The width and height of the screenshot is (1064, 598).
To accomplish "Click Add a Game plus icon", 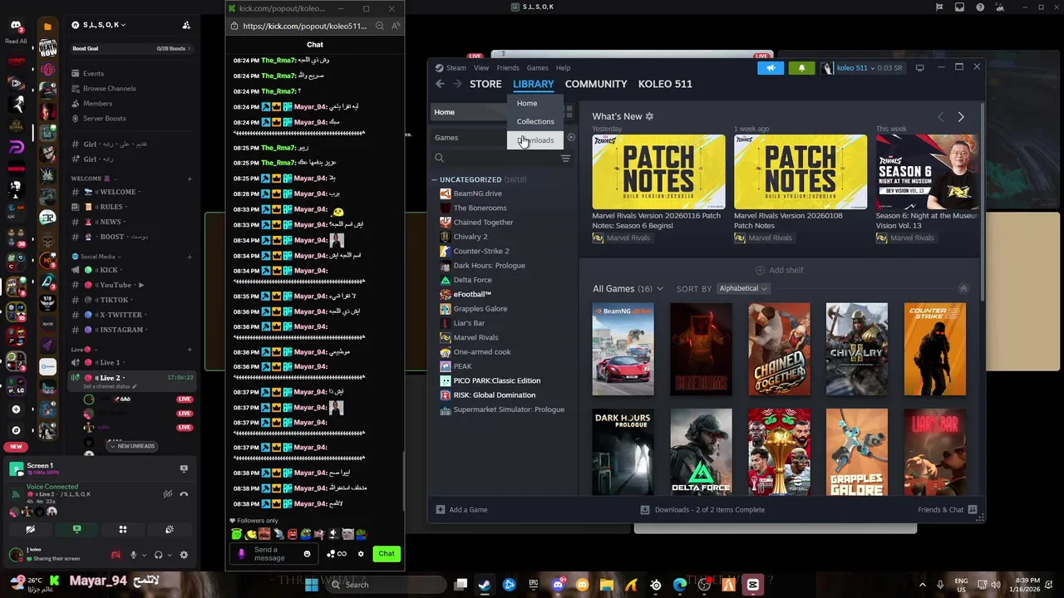I will [x=441, y=510].
